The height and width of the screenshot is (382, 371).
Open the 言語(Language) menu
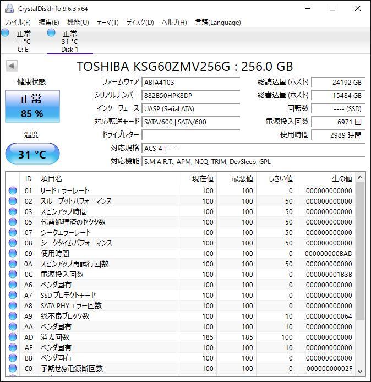[218, 23]
